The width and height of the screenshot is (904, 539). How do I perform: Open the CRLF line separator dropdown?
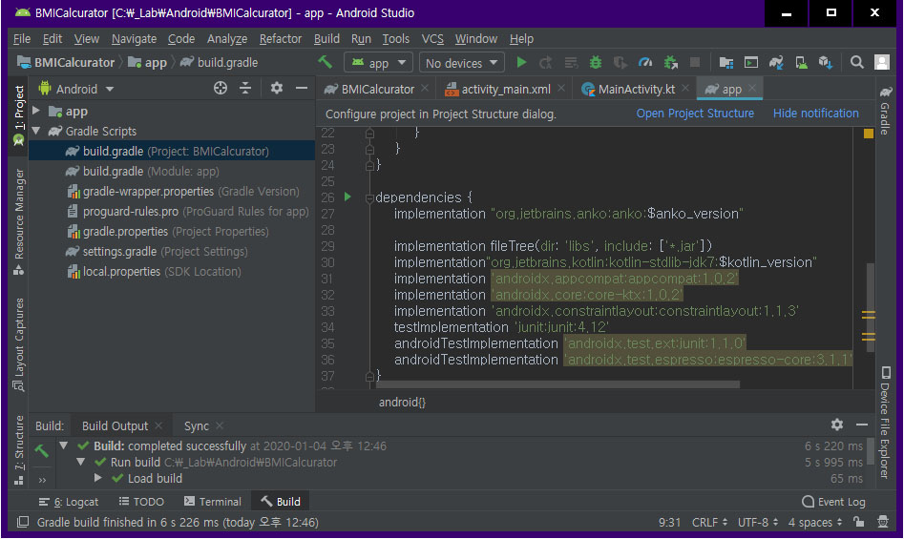(709, 522)
